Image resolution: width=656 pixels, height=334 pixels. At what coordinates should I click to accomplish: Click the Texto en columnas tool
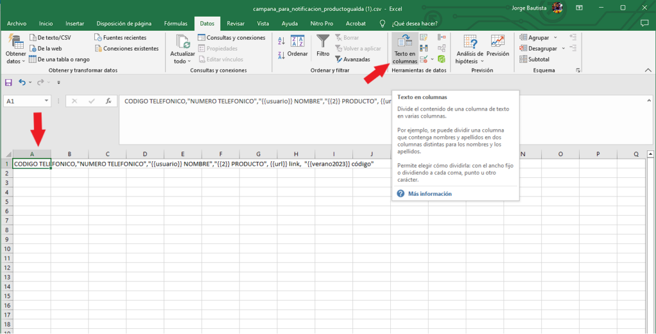[x=404, y=49]
